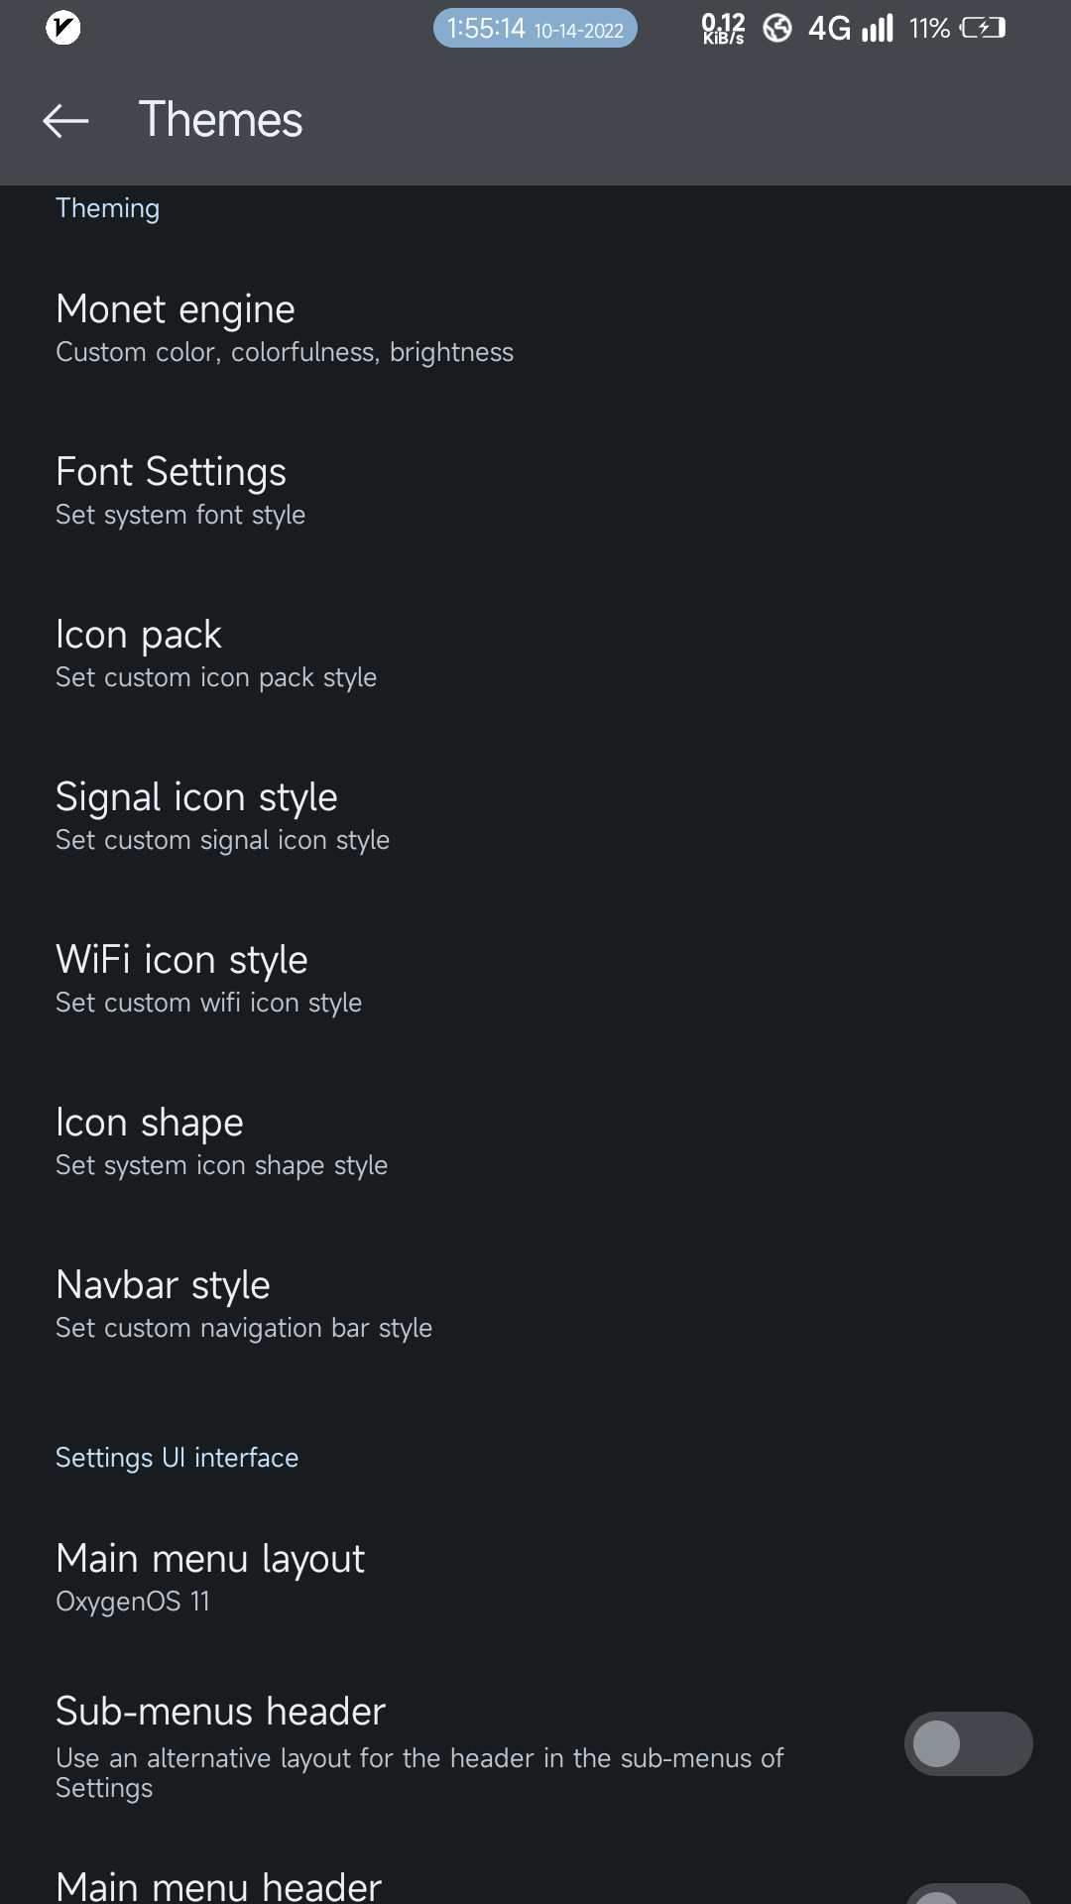This screenshot has width=1071, height=1904.
Task: Tap the network speed indicator
Action: coord(723,28)
